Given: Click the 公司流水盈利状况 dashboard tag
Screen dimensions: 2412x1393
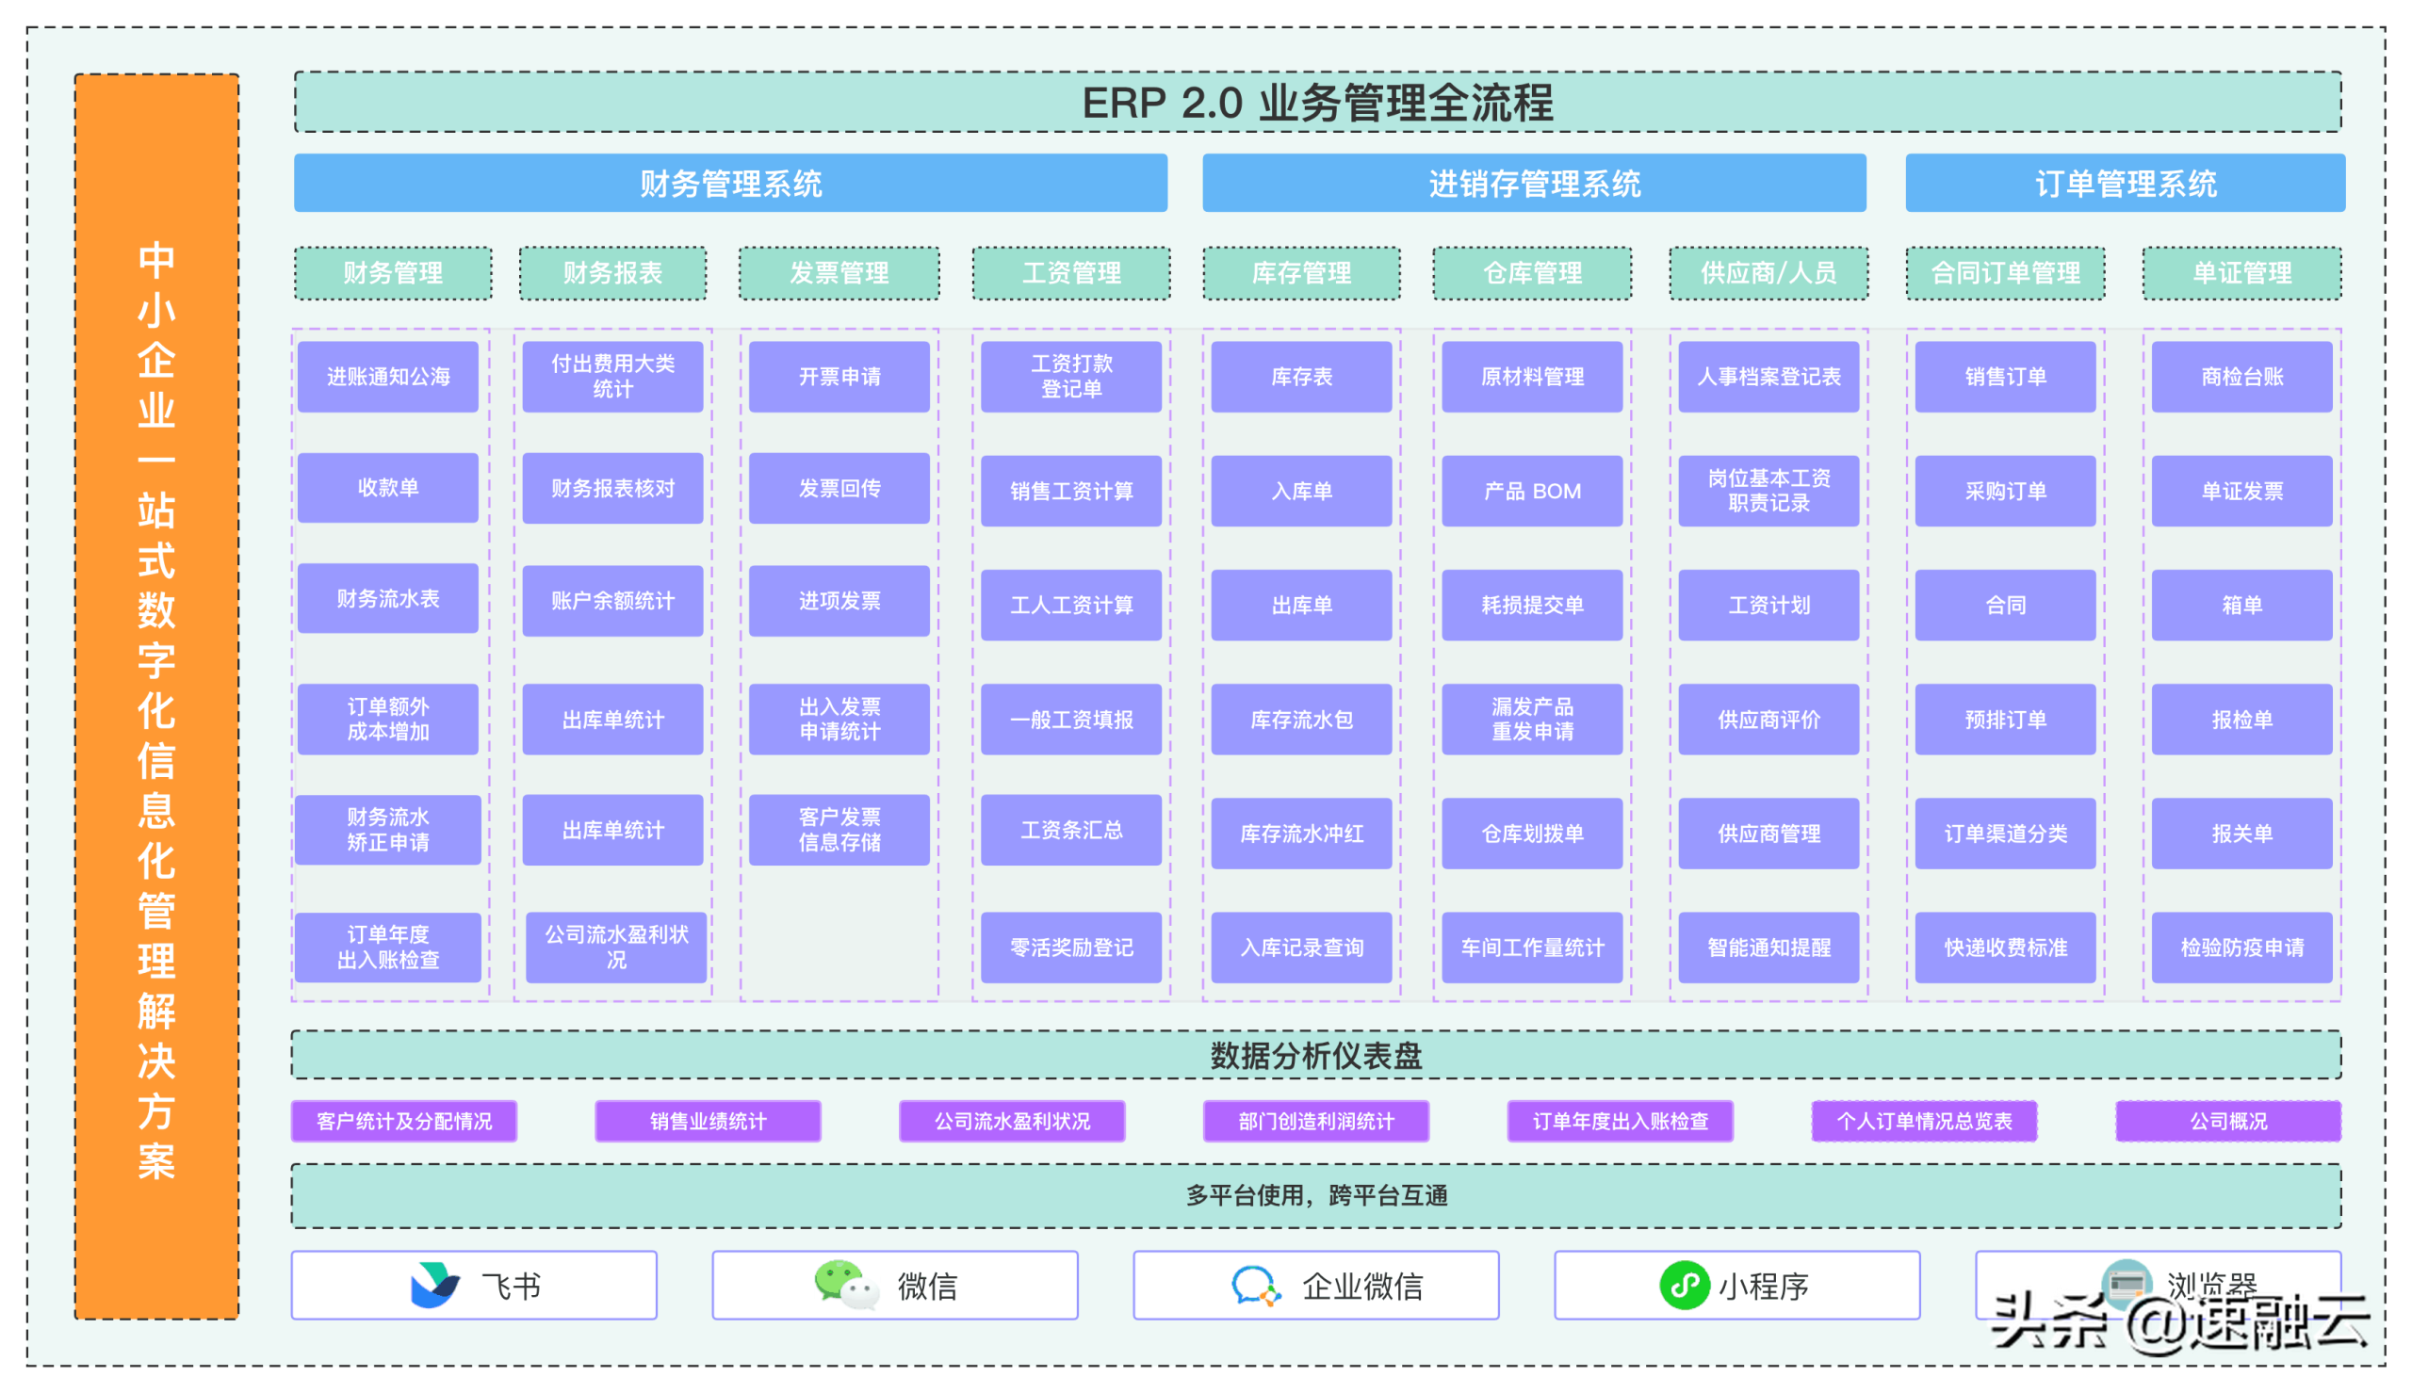Looking at the screenshot, I should [1012, 1122].
